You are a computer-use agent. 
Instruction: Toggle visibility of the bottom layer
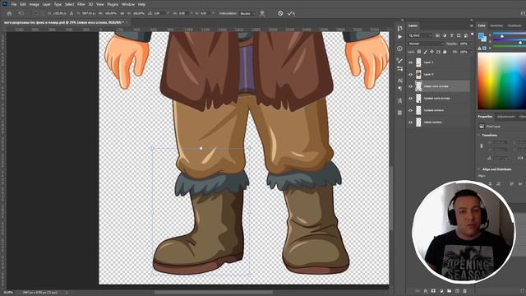coord(410,123)
